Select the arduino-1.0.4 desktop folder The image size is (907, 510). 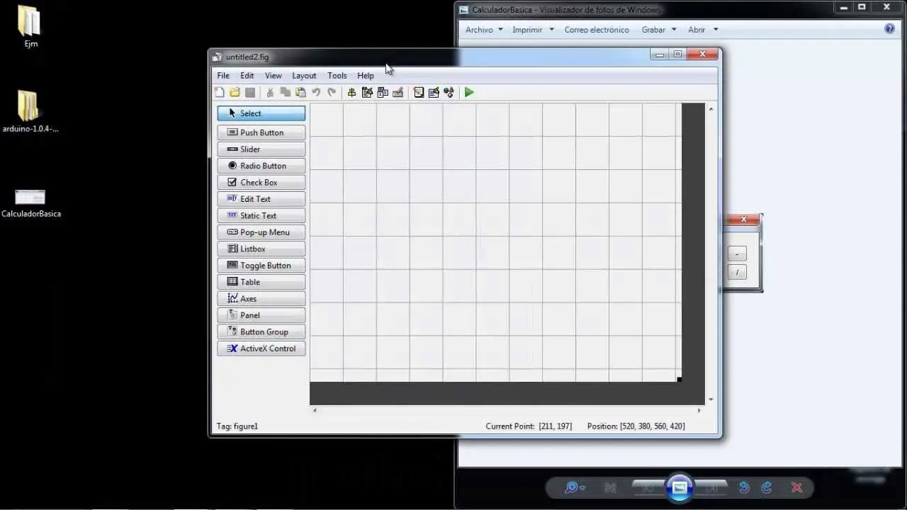coord(30,112)
